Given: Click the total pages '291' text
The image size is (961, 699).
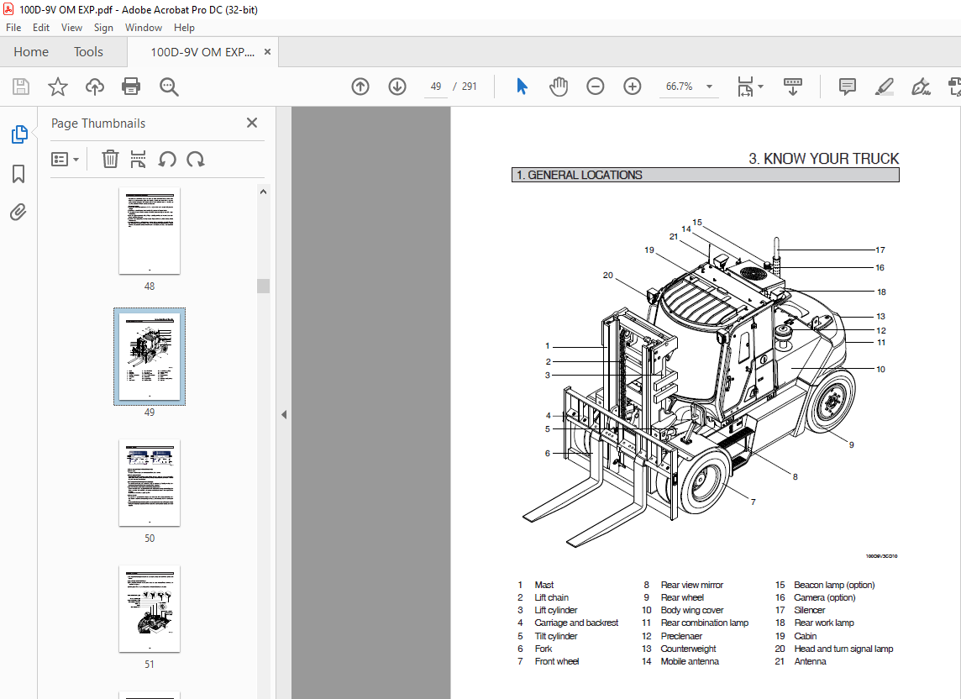Looking at the screenshot, I should click(469, 87).
